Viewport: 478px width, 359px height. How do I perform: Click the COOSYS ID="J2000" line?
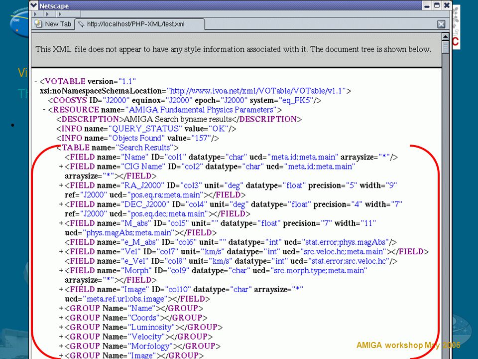pos(184,100)
